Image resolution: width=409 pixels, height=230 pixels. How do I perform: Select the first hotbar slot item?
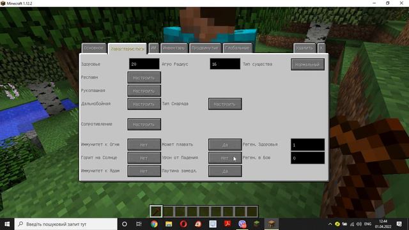click(156, 211)
